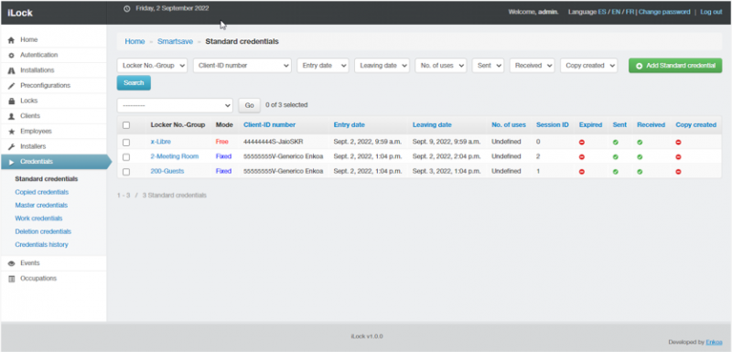Tick the checkbox for x-Libre row
Image resolution: width=732 pixels, height=352 pixels.
(126, 143)
